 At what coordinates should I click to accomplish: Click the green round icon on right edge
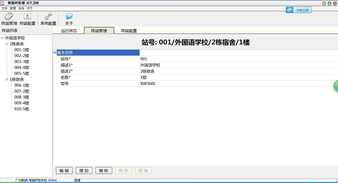[336, 85]
